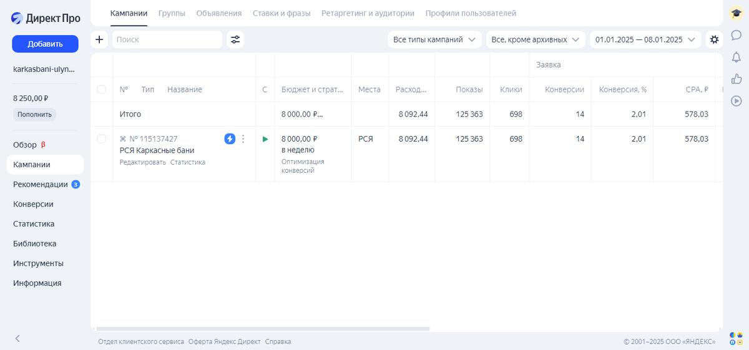Click the thumbs-up feedback icon
749x350 pixels.
click(x=736, y=79)
